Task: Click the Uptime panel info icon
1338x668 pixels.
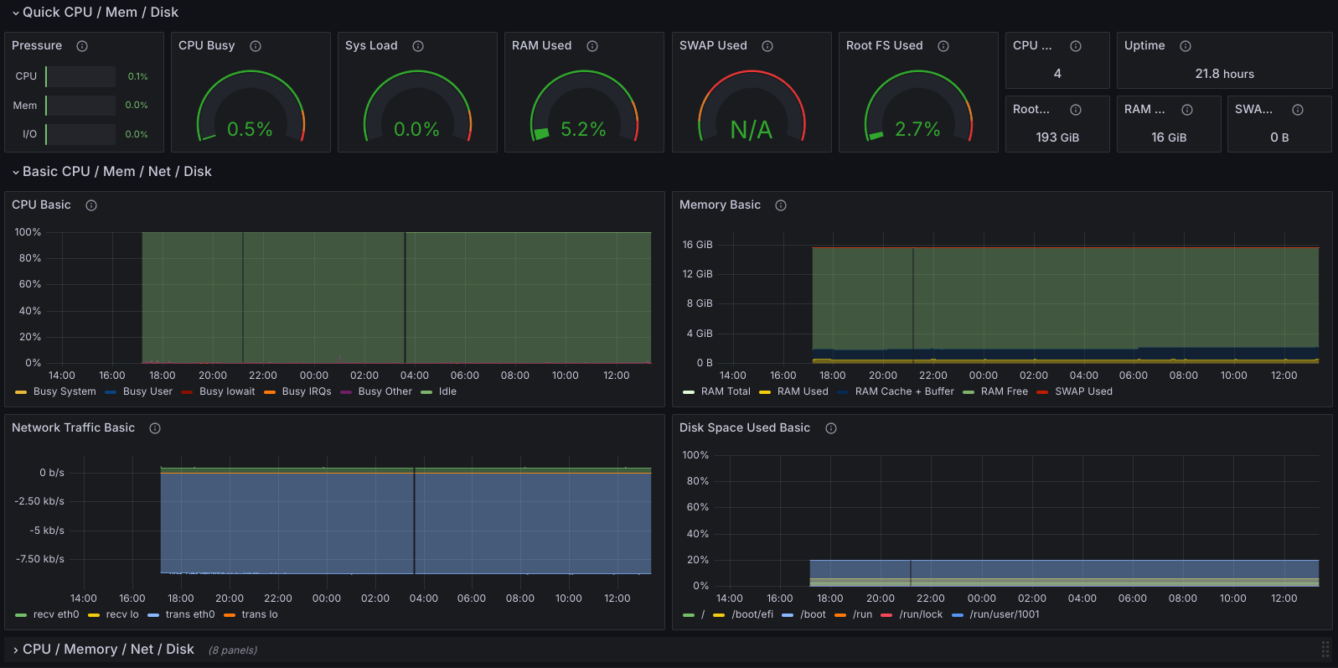Action: pyautogui.click(x=1186, y=46)
